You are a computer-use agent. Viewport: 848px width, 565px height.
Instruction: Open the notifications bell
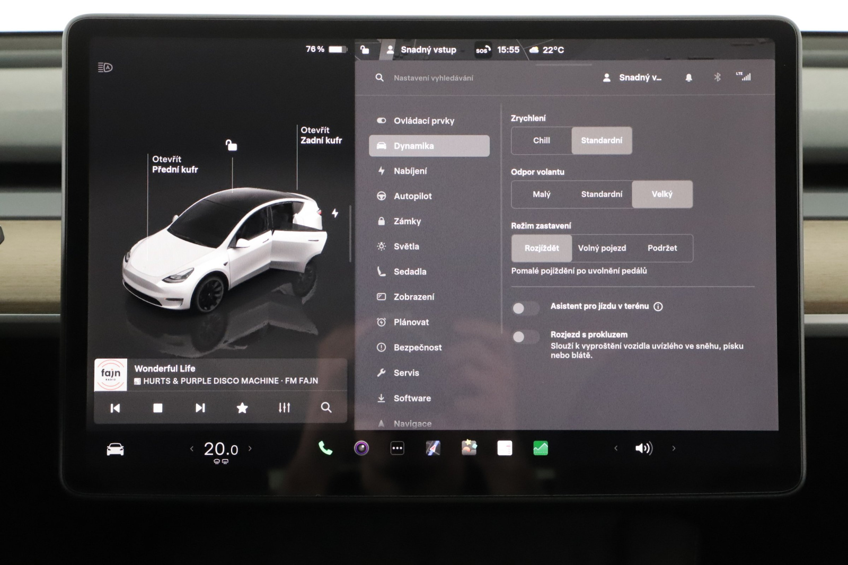pos(688,78)
